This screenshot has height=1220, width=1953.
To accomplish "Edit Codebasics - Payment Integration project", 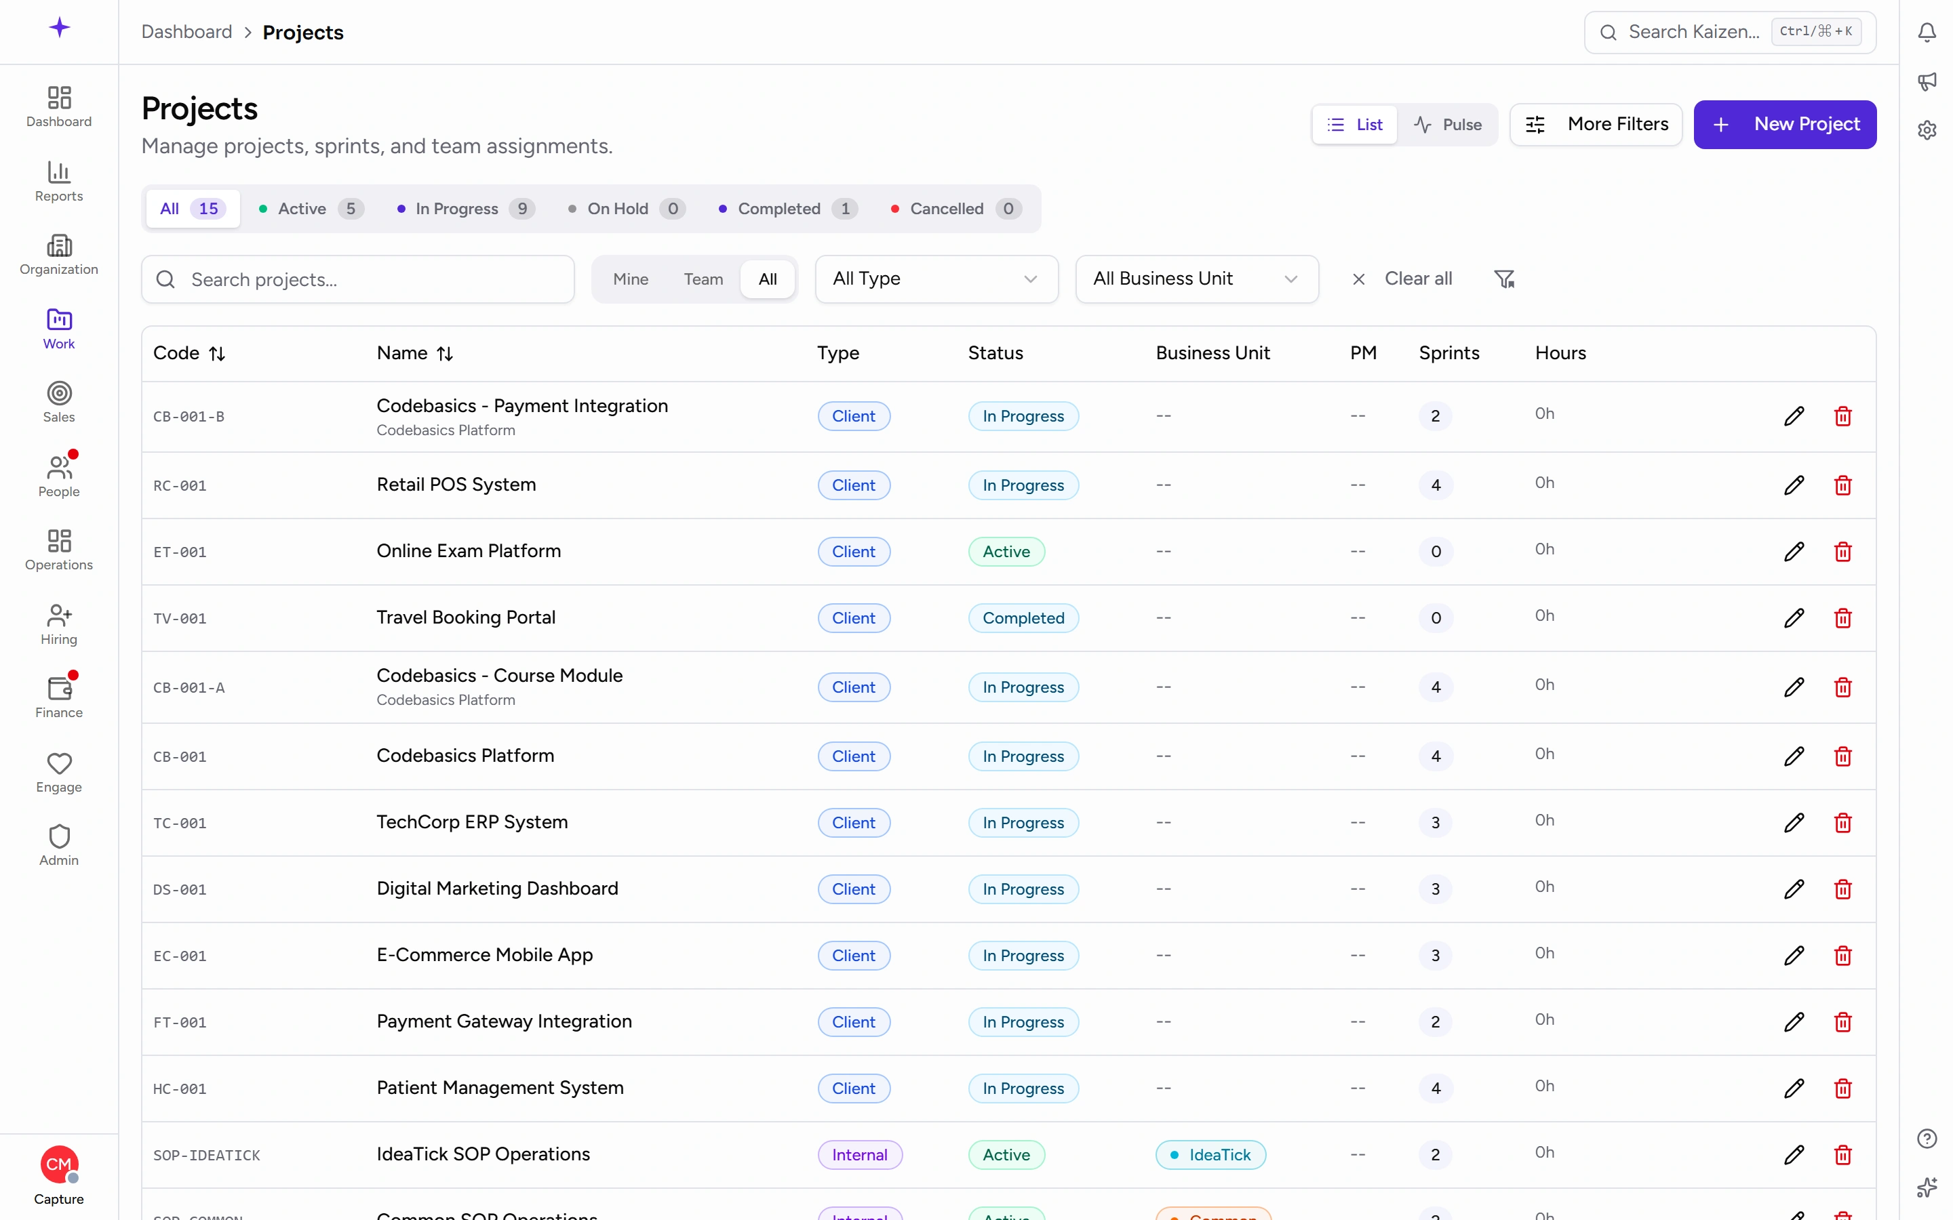I will (x=1793, y=416).
